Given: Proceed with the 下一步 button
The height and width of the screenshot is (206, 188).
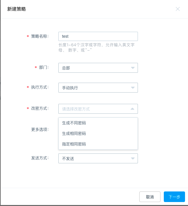Looking at the screenshot, I should pyautogui.click(x=174, y=197).
